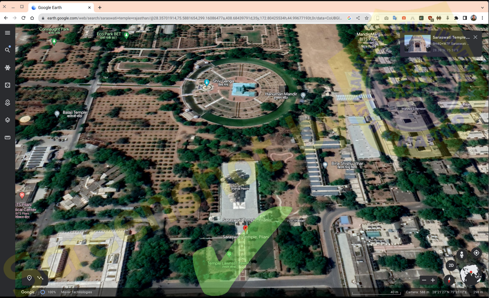Viewport: 489px width, 298px height.
Task: Click the Shiv Ganga map marker
Action: (x=207, y=82)
